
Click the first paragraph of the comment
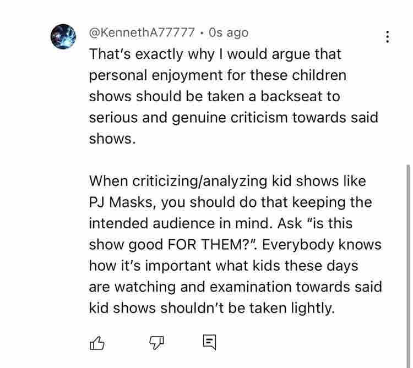233,96
